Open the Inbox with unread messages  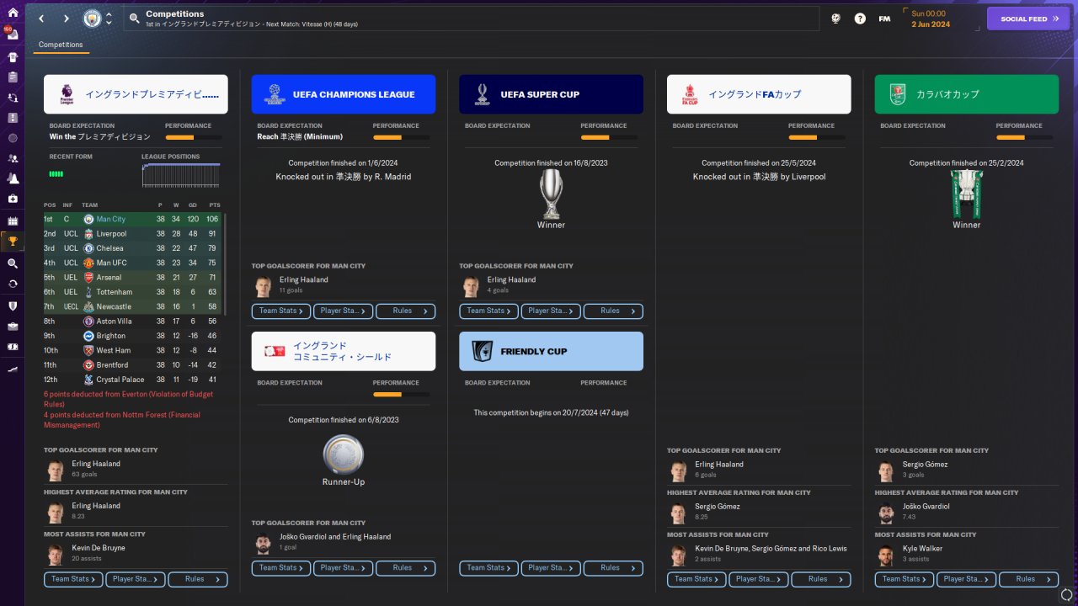click(13, 35)
